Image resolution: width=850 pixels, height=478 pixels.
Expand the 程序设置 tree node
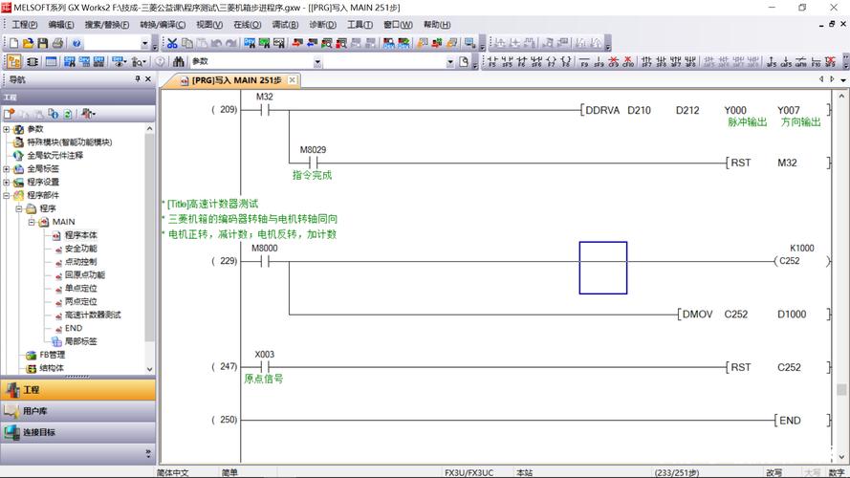pos(7,182)
